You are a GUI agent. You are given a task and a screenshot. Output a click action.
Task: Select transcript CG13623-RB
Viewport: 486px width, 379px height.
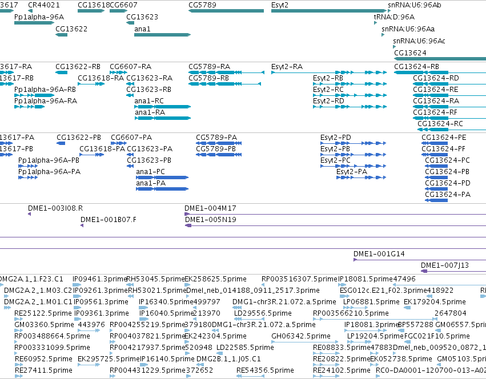148,90
